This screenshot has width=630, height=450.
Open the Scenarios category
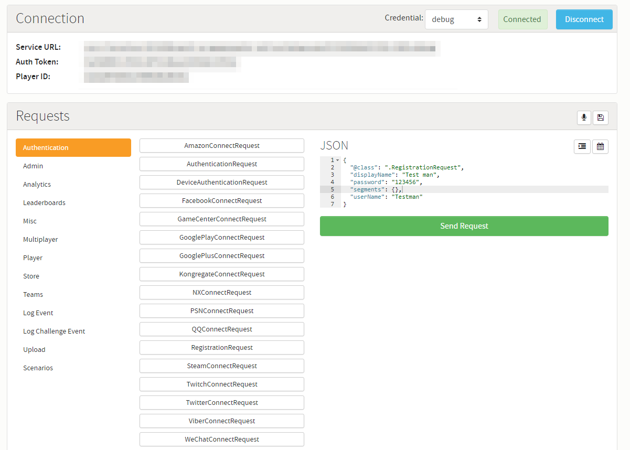(x=38, y=368)
